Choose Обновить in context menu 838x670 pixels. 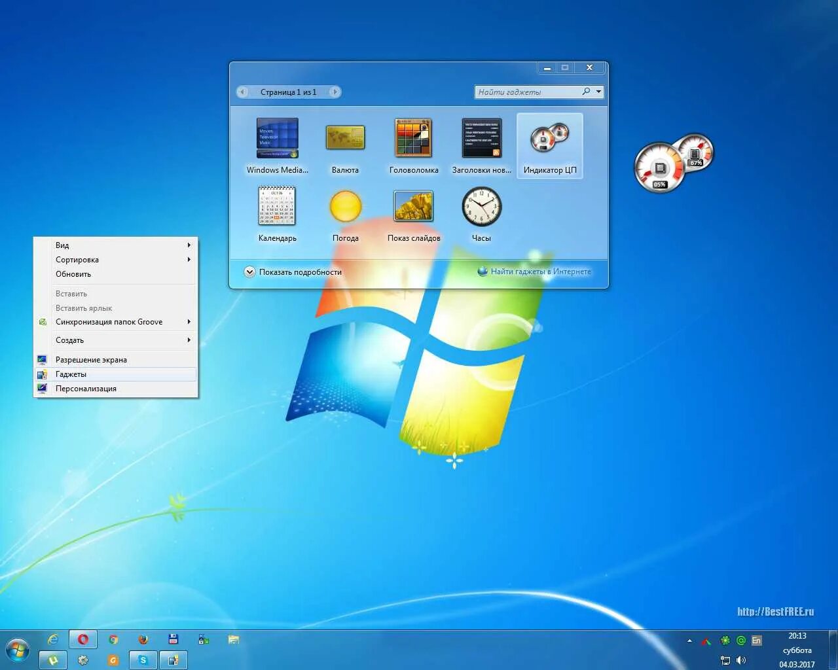[x=115, y=274]
